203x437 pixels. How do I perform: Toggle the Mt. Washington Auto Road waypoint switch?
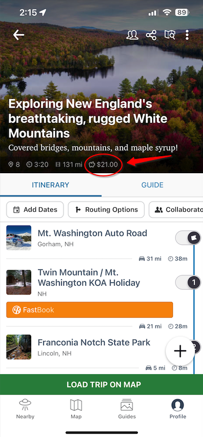point(188,238)
